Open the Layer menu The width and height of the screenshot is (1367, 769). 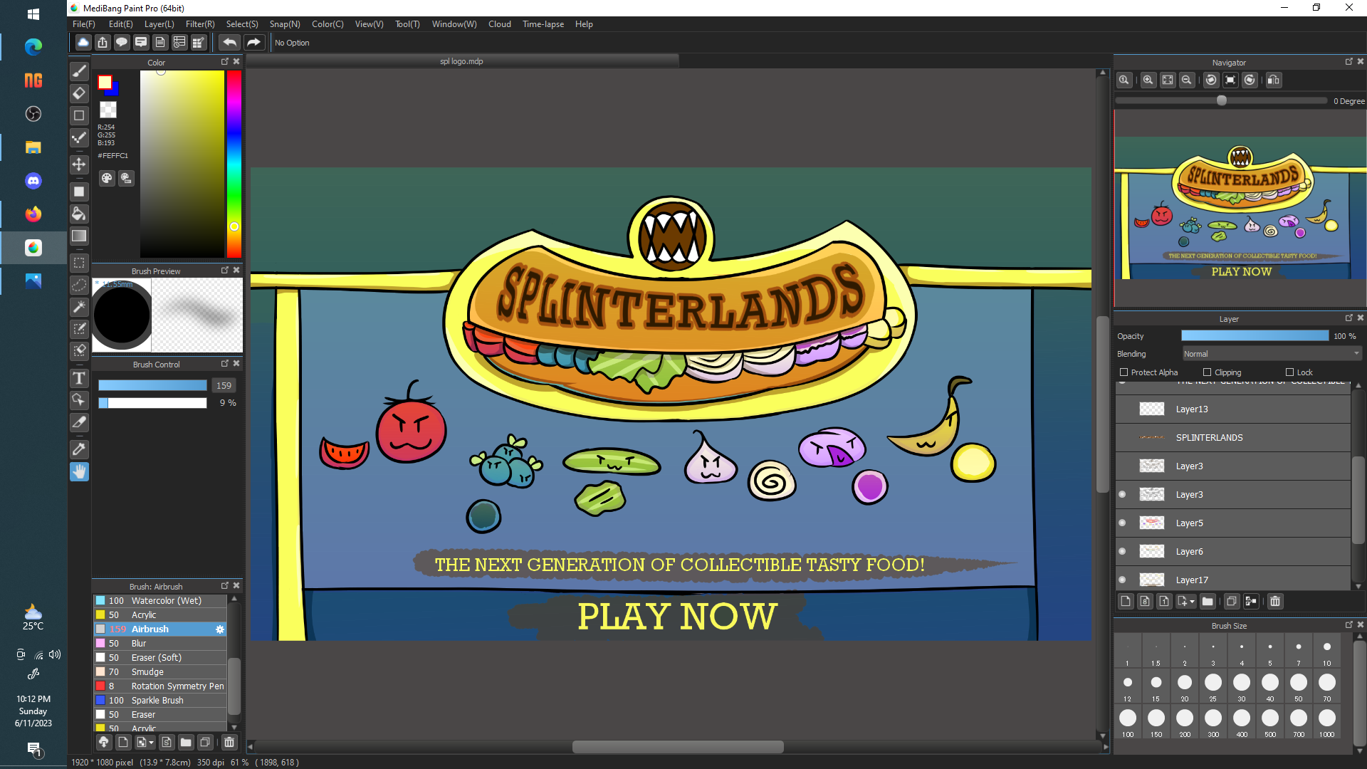(x=159, y=24)
